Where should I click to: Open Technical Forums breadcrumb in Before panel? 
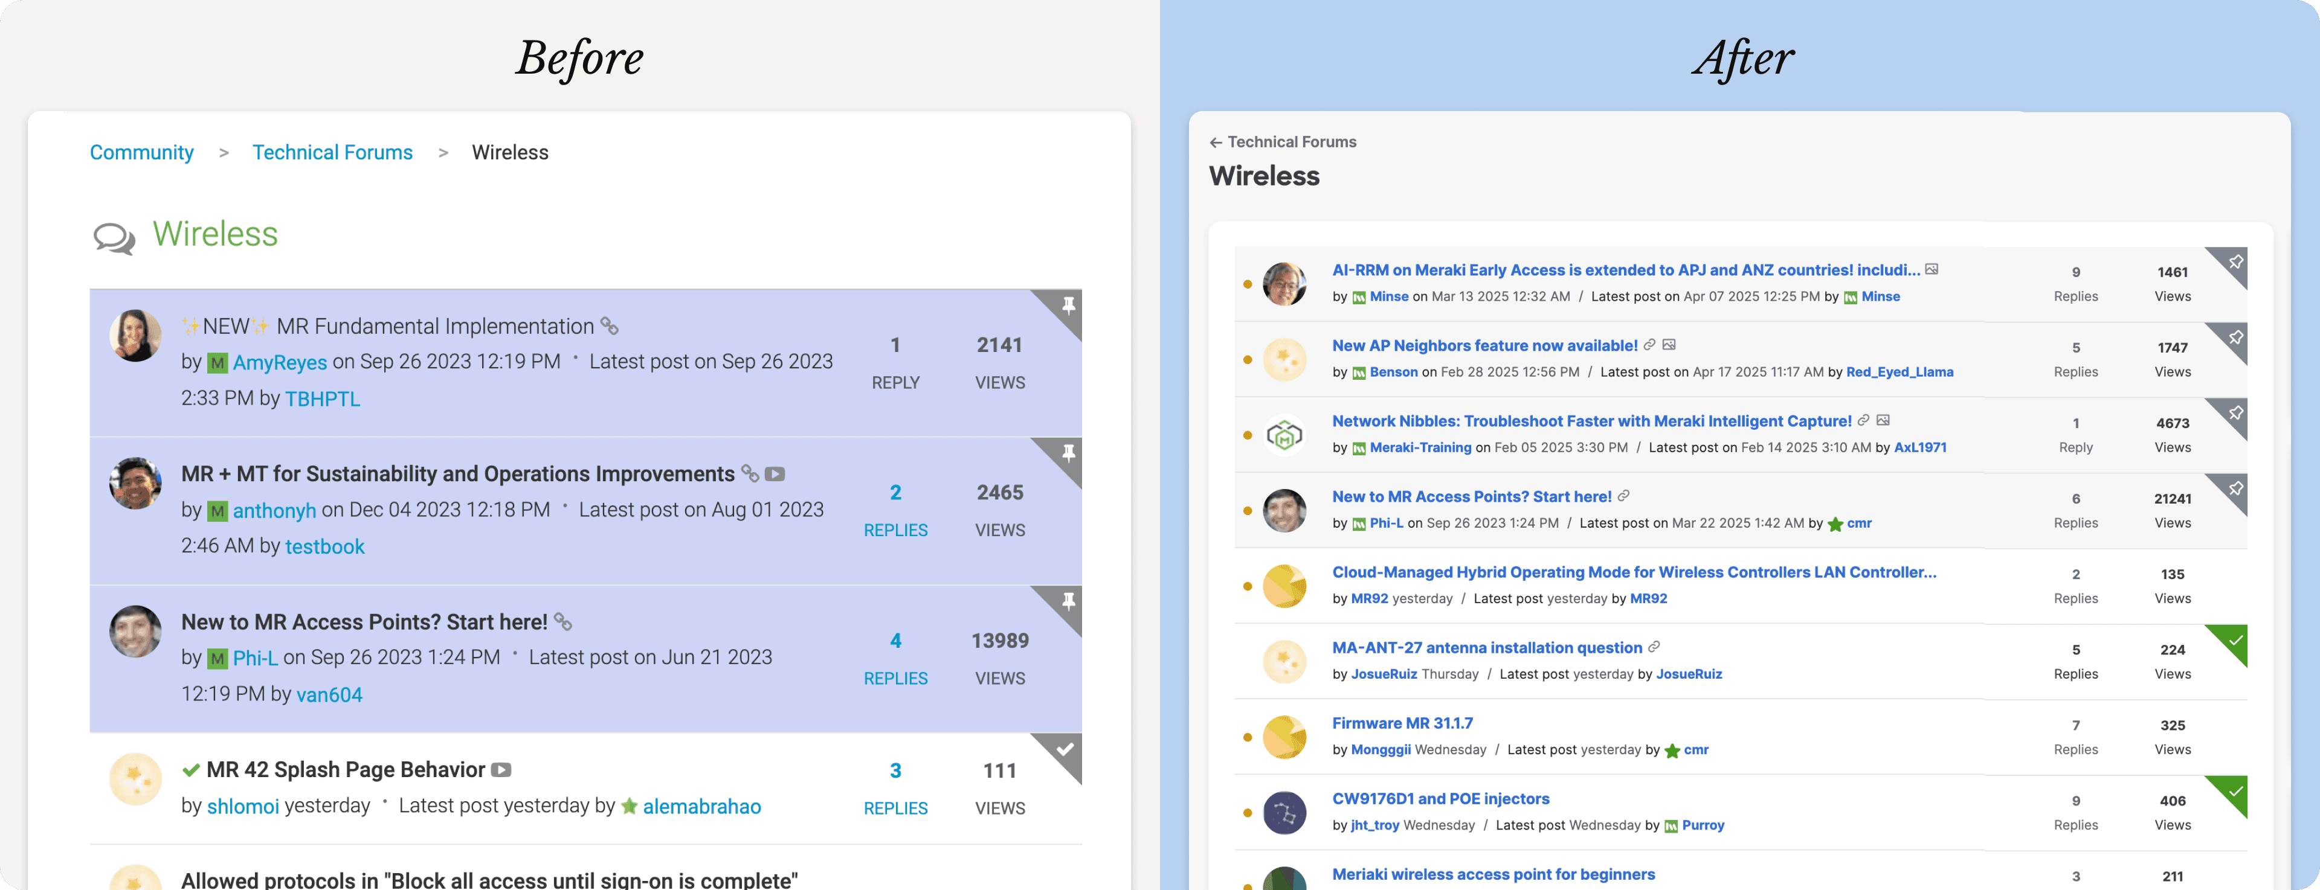332,152
